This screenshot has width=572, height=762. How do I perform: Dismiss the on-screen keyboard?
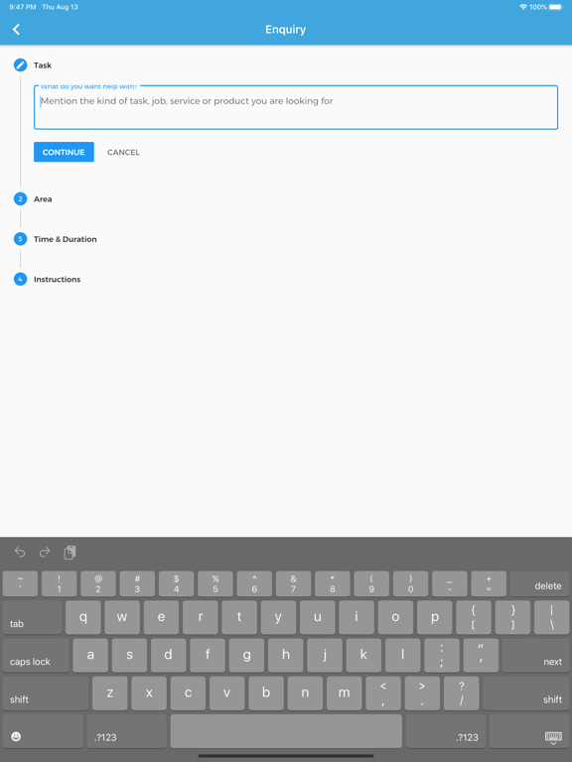coord(529,731)
